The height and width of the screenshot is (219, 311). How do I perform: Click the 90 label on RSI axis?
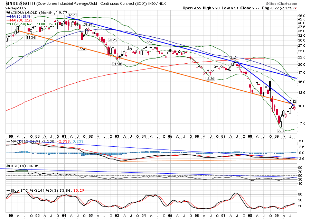point(300,168)
